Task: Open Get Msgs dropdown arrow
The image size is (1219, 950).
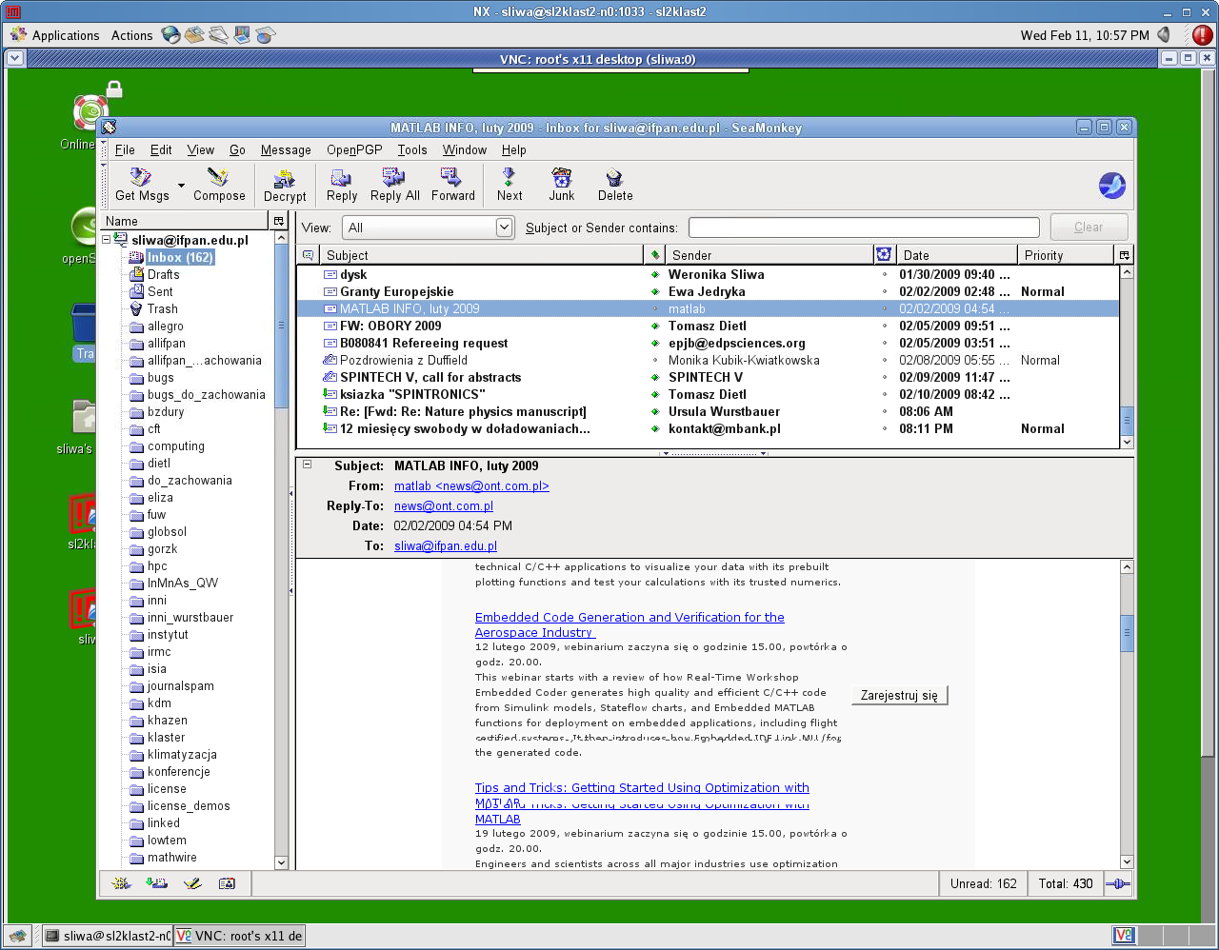Action: pos(181,186)
